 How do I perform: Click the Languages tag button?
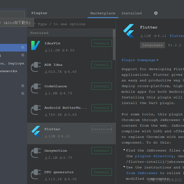click(153, 45)
